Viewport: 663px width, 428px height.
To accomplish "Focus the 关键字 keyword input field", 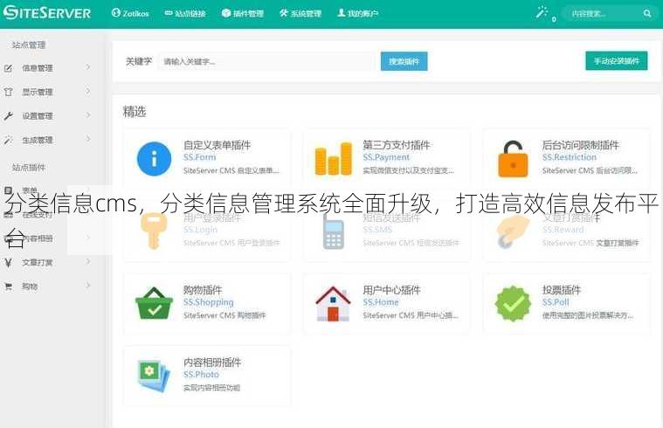I will tap(266, 61).
